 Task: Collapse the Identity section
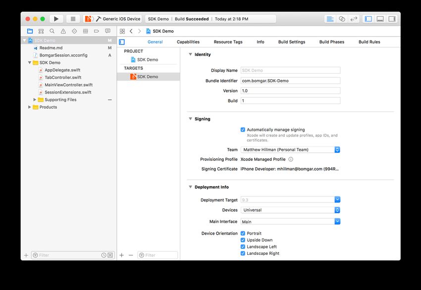pyautogui.click(x=190, y=54)
